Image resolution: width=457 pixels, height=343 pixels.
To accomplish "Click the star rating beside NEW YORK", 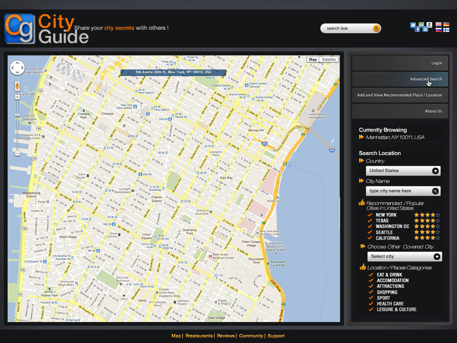I will [427, 215].
